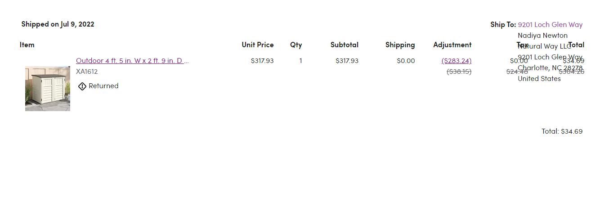Click the Returned status label text

[103, 85]
